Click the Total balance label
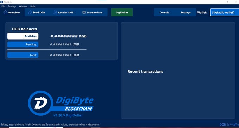 [23, 55]
